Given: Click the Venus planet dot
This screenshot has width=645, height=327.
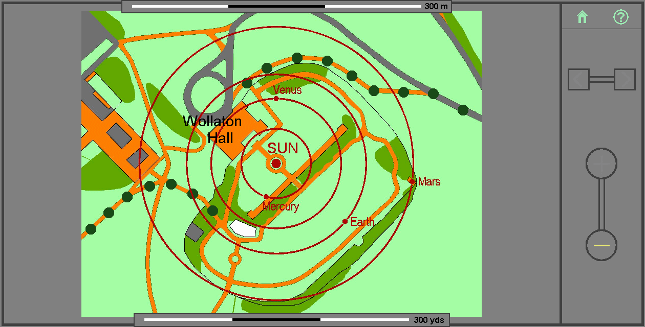Looking at the screenshot, I should [276, 99].
